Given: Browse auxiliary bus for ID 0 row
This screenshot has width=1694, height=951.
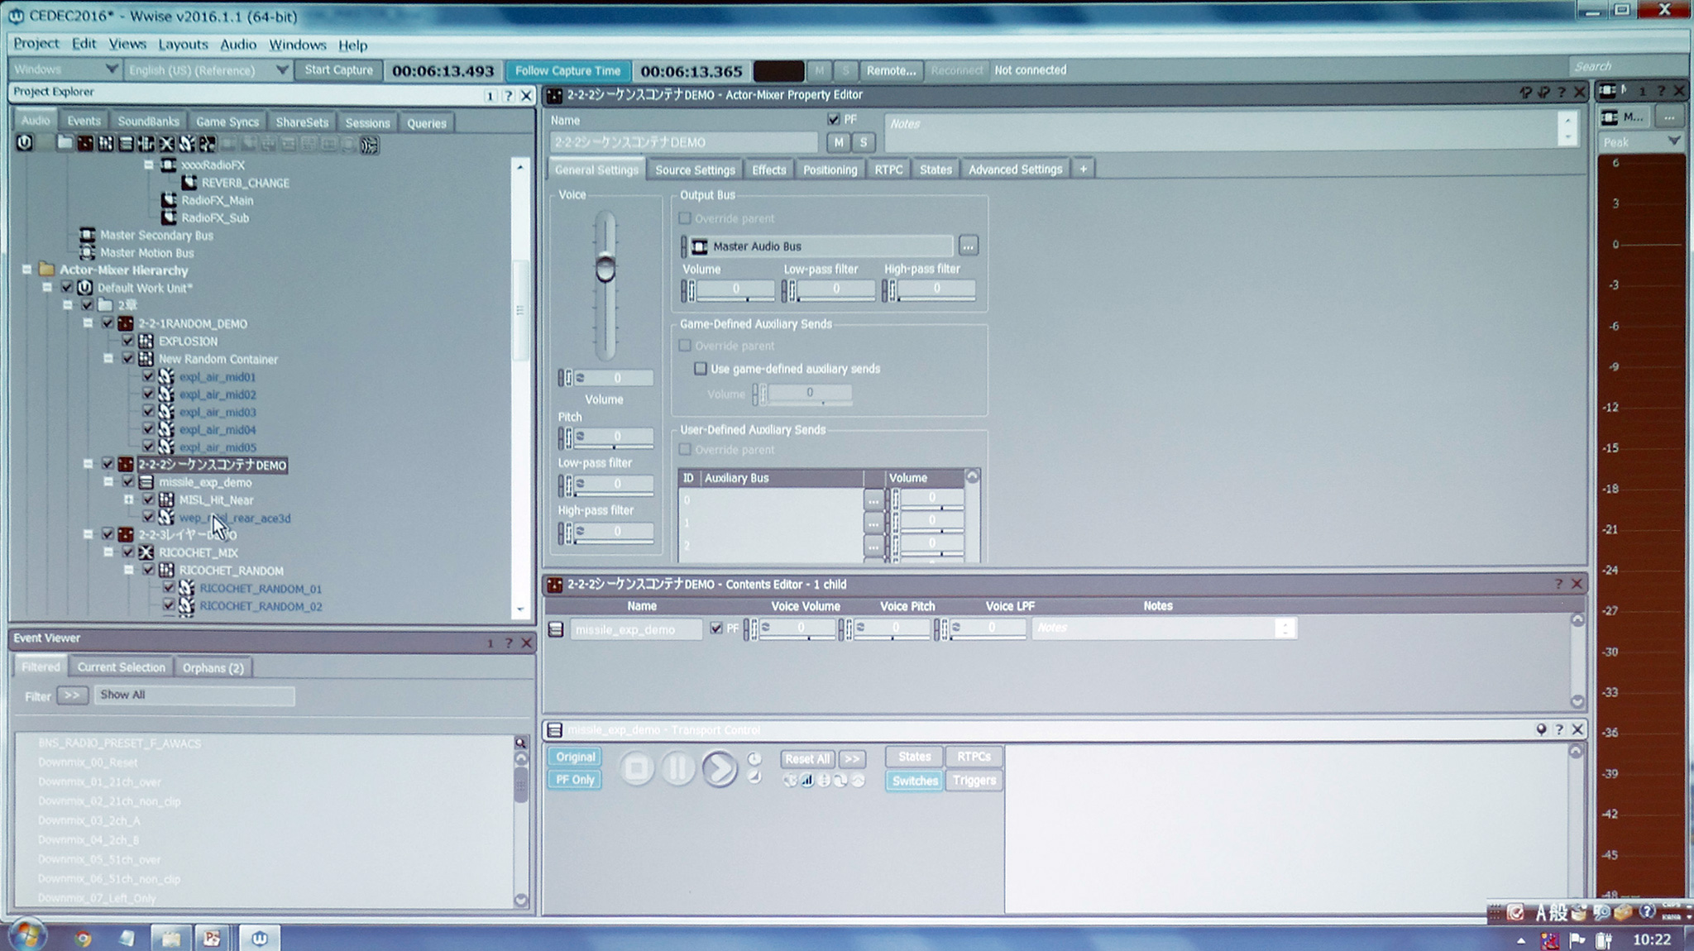Looking at the screenshot, I should pyautogui.click(x=873, y=499).
